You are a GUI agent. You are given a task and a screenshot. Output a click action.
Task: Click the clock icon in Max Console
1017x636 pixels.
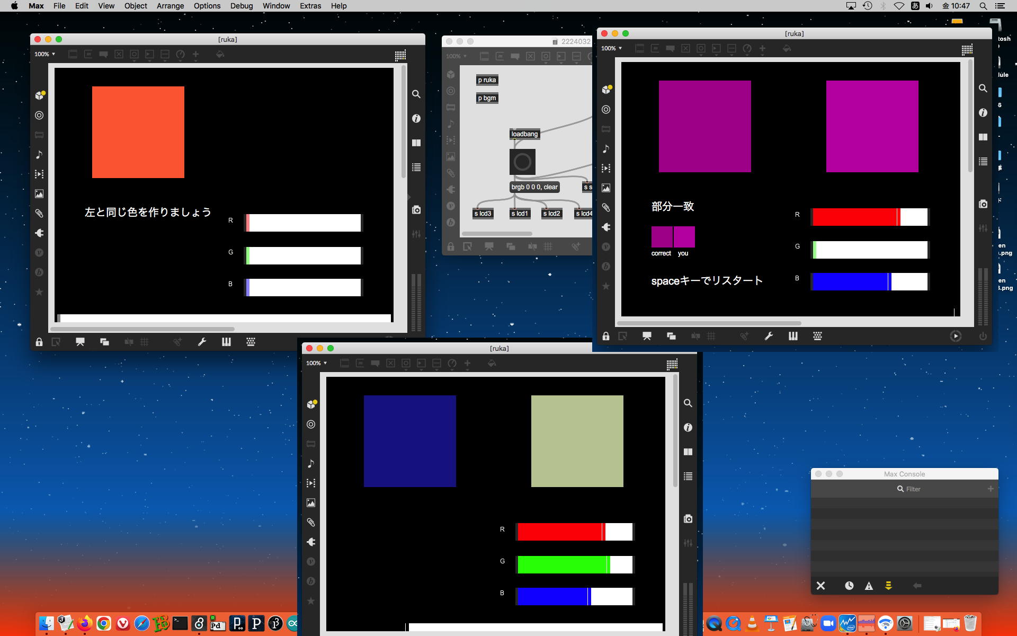point(849,586)
